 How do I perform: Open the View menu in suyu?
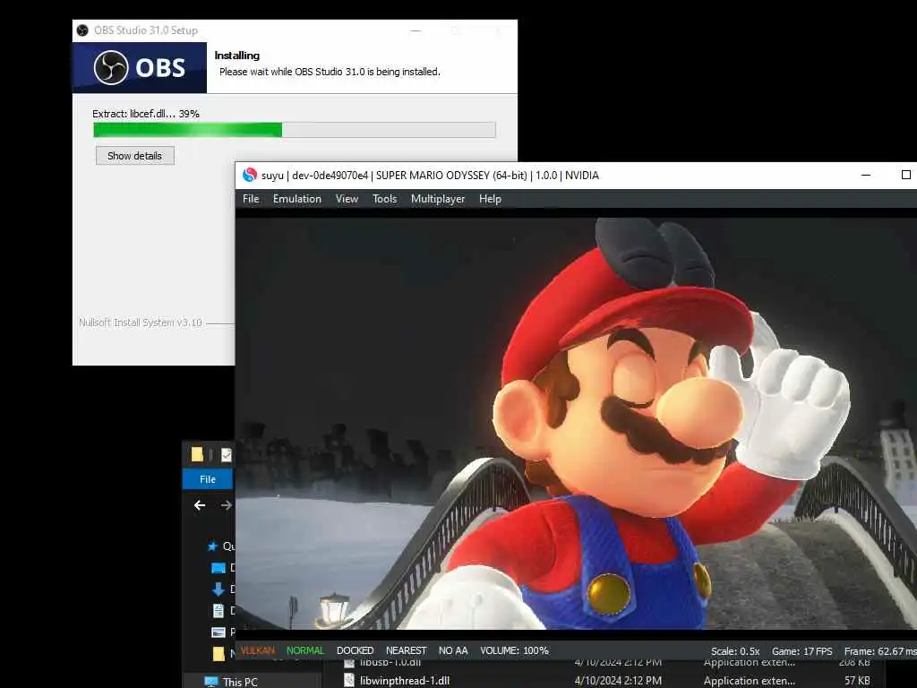pos(347,199)
